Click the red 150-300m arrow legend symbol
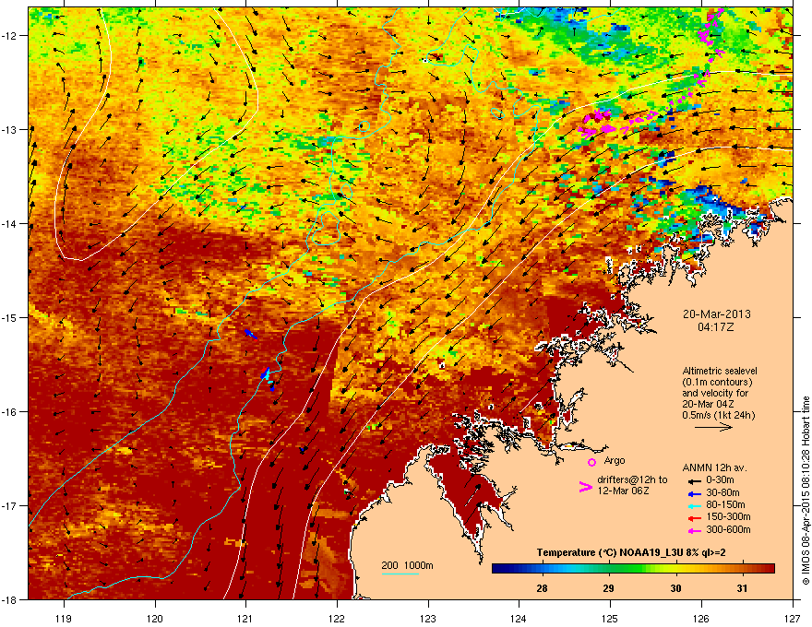The height and width of the screenshot is (627, 812). pos(695,517)
